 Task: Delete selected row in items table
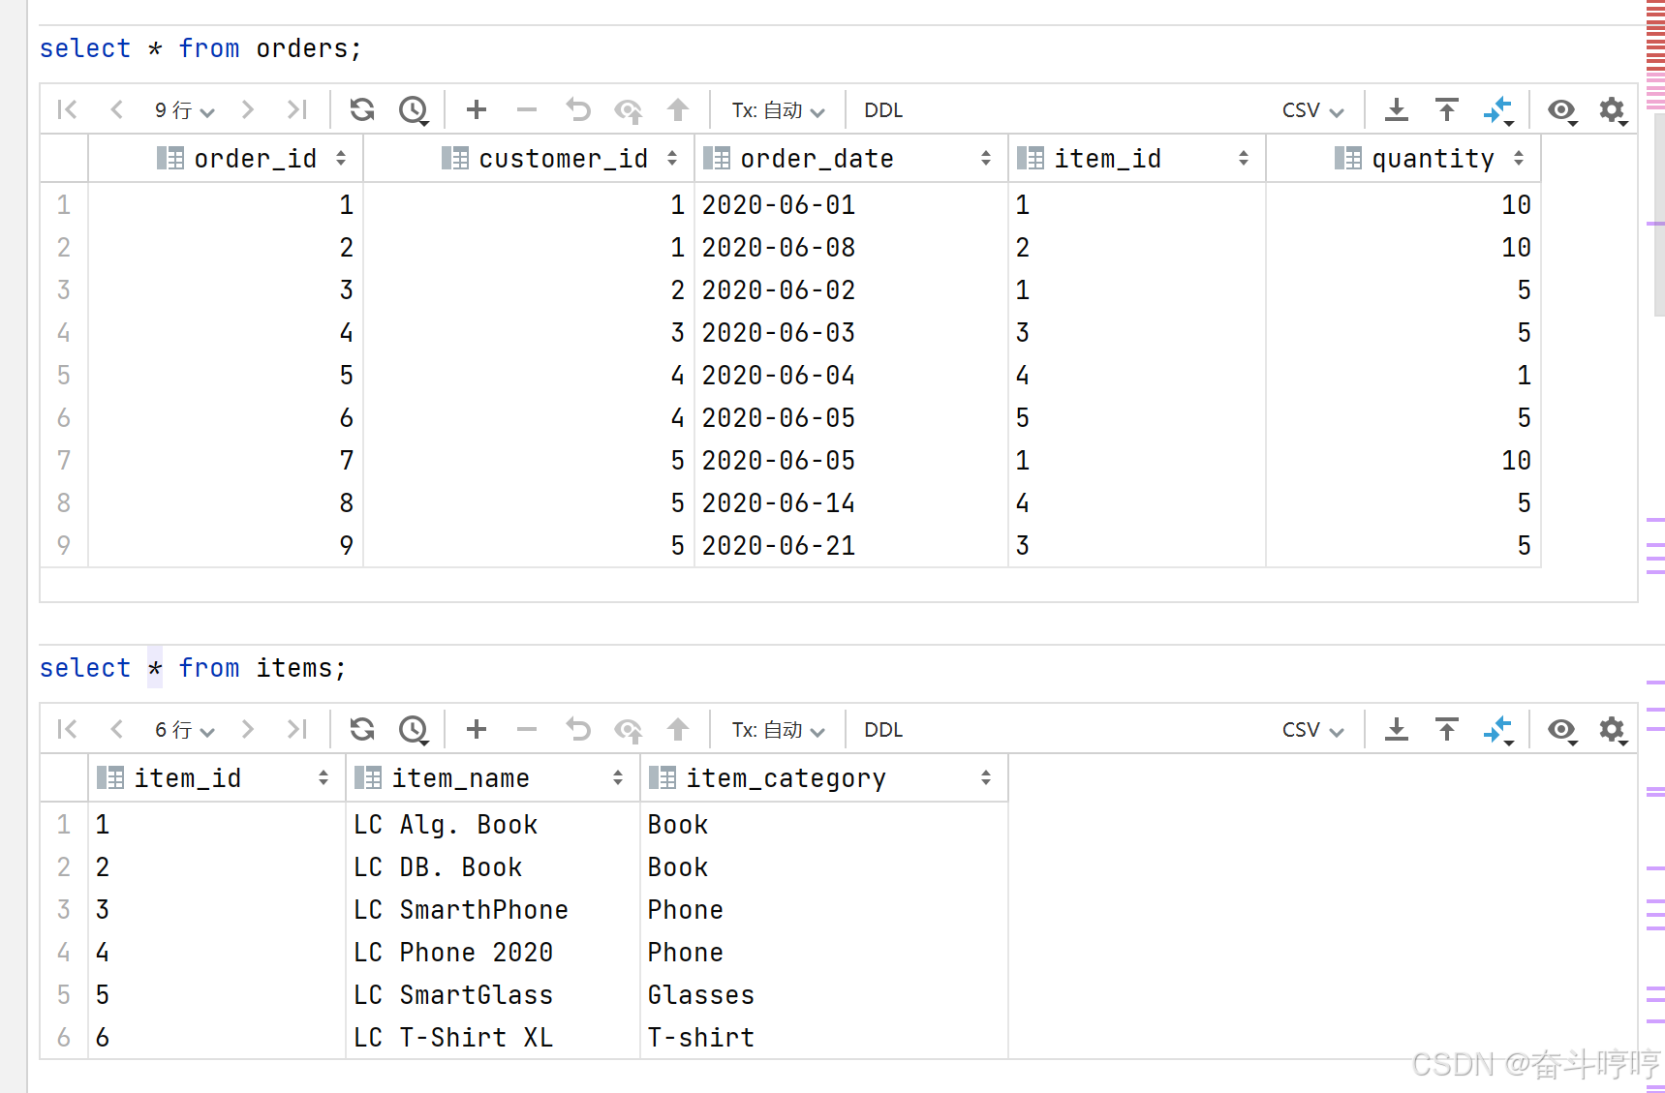(527, 729)
